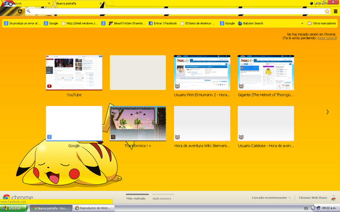Click the network icon in system tray
This screenshot has height=212, width=340.
(x=318, y=208)
